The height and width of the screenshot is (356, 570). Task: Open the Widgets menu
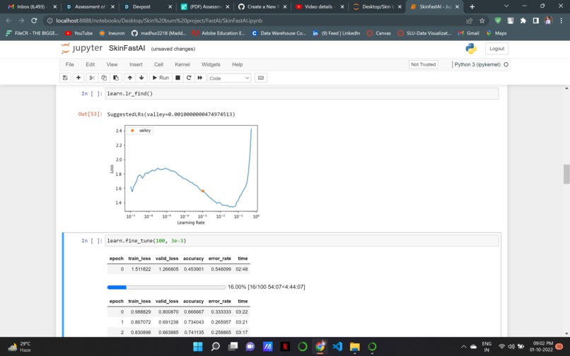(211, 64)
